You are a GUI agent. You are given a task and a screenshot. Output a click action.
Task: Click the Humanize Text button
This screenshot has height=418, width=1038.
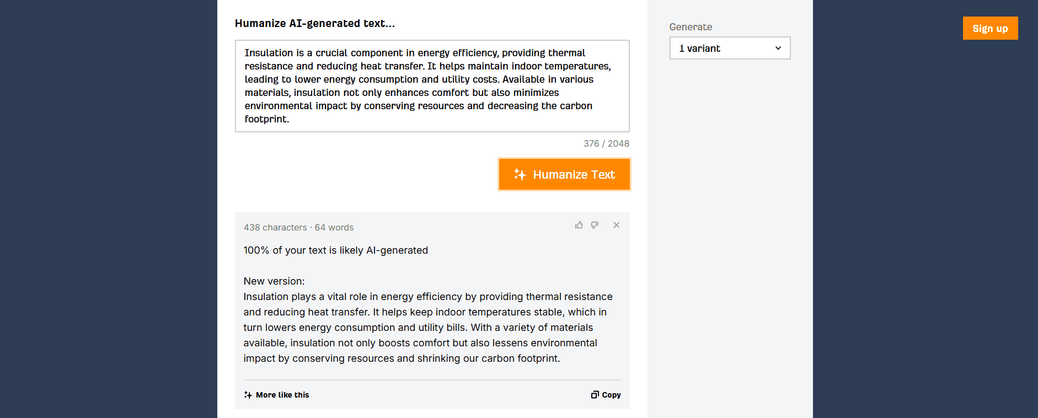(x=564, y=174)
